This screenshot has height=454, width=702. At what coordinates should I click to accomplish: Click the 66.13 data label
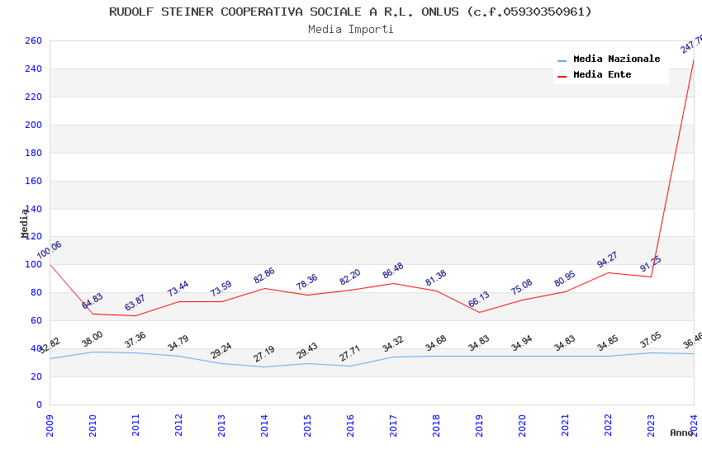(x=479, y=300)
